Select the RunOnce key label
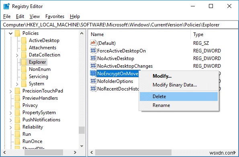239x157 pixels. point(32,141)
